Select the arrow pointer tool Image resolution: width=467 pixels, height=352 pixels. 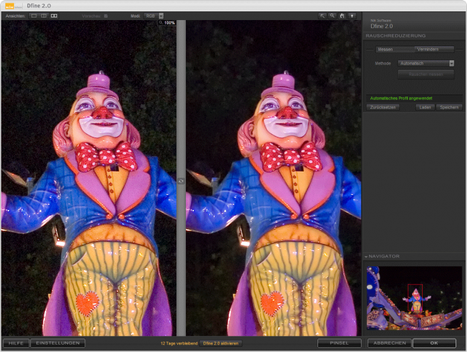323,15
